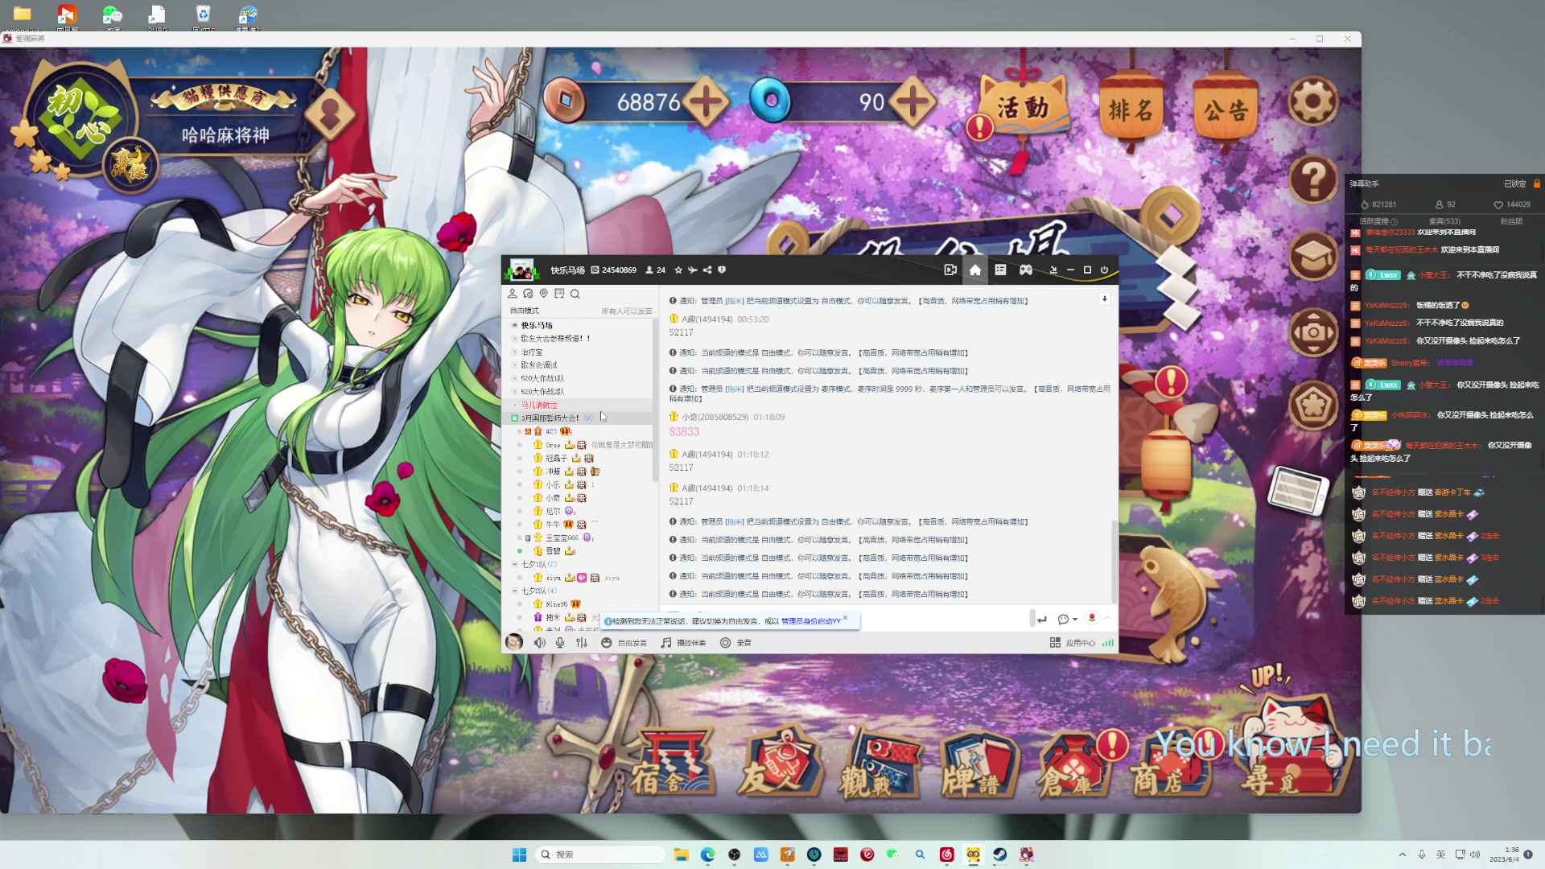Select the 520大作战1队 sub-channel
The image size is (1545, 869).
coord(542,378)
